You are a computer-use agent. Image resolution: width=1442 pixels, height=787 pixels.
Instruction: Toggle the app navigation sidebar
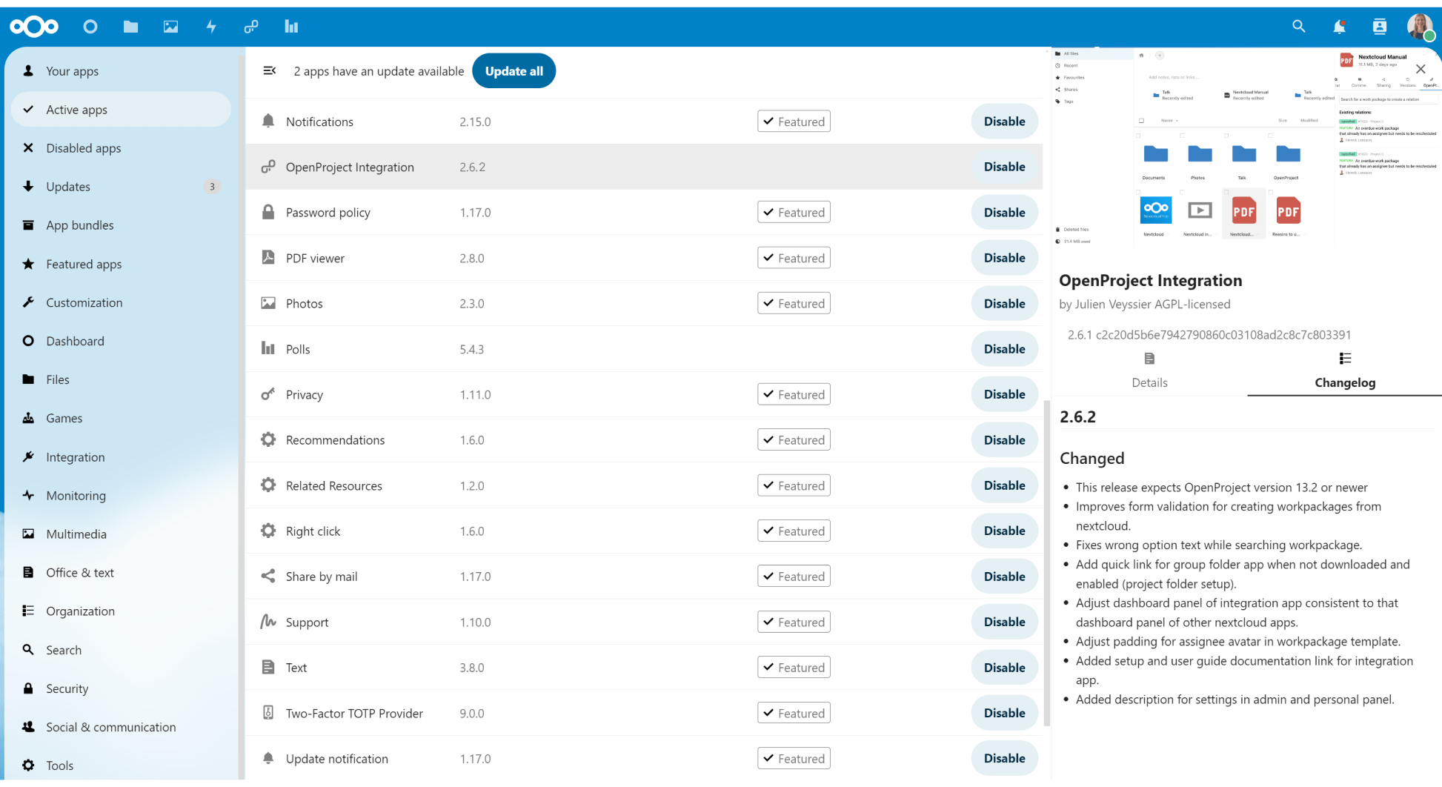click(270, 70)
